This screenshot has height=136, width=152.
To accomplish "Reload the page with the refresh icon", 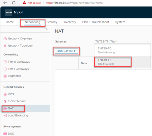I will coord(14,3).
